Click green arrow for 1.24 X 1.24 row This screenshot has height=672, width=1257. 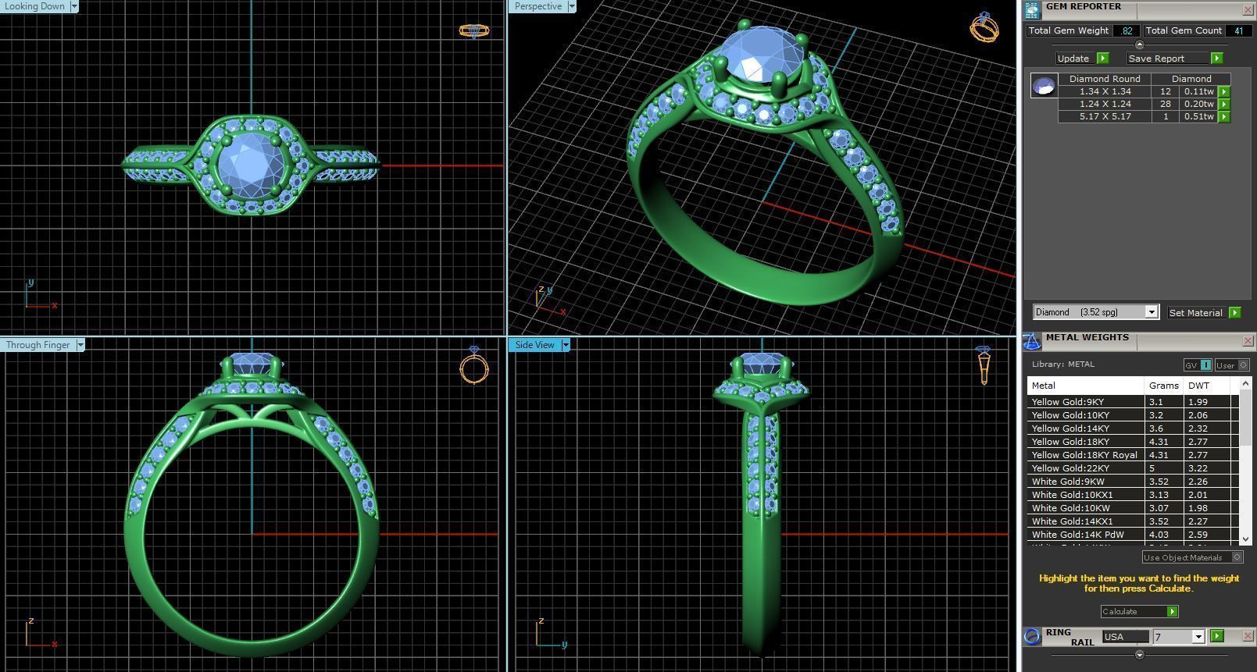click(x=1224, y=104)
